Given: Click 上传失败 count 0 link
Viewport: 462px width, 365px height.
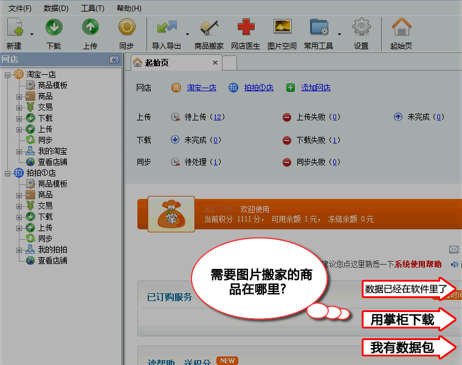Looking at the screenshot, I should pyautogui.click(x=334, y=117).
